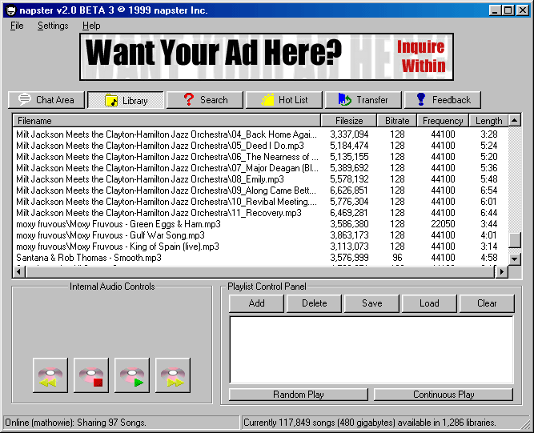Click the bitrate value 96
The image size is (534, 433).
397,258
